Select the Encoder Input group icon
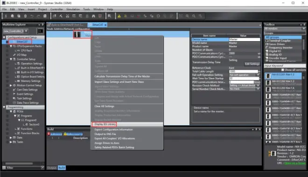Screen dimensions: 308x177 (267, 58)
